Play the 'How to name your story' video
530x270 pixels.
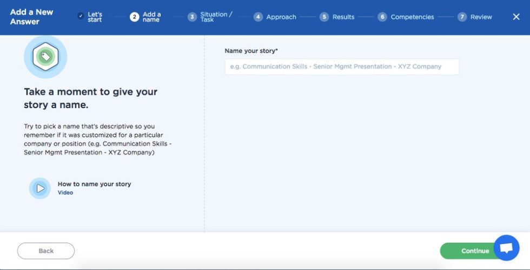(x=40, y=188)
